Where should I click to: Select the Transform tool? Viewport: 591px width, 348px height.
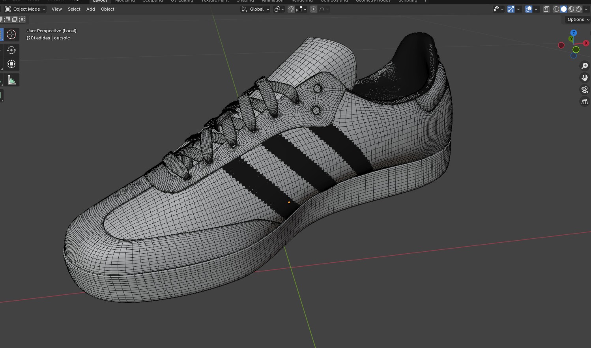pos(11,64)
